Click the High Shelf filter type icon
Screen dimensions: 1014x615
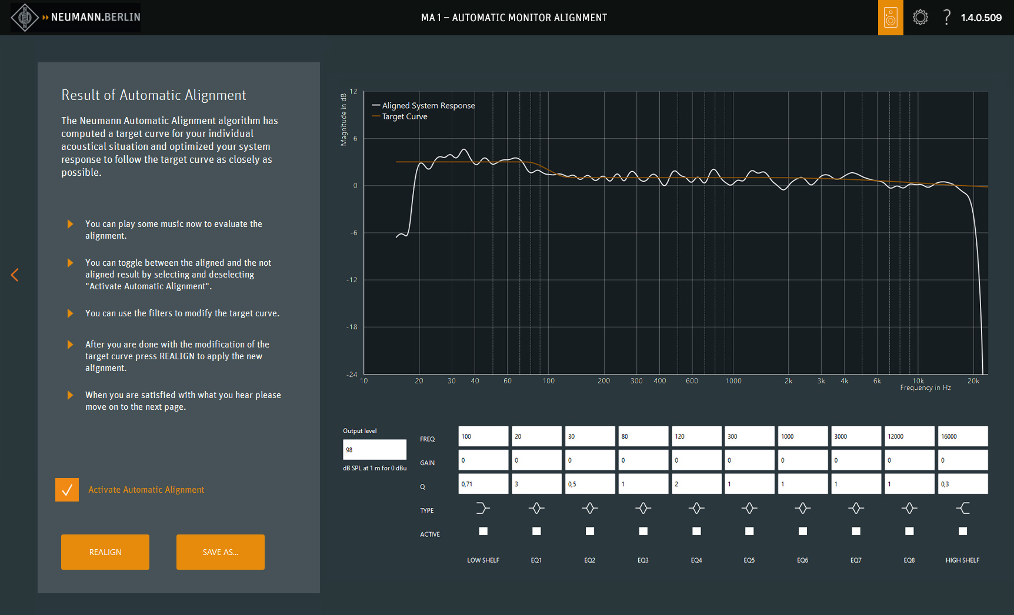click(x=962, y=508)
